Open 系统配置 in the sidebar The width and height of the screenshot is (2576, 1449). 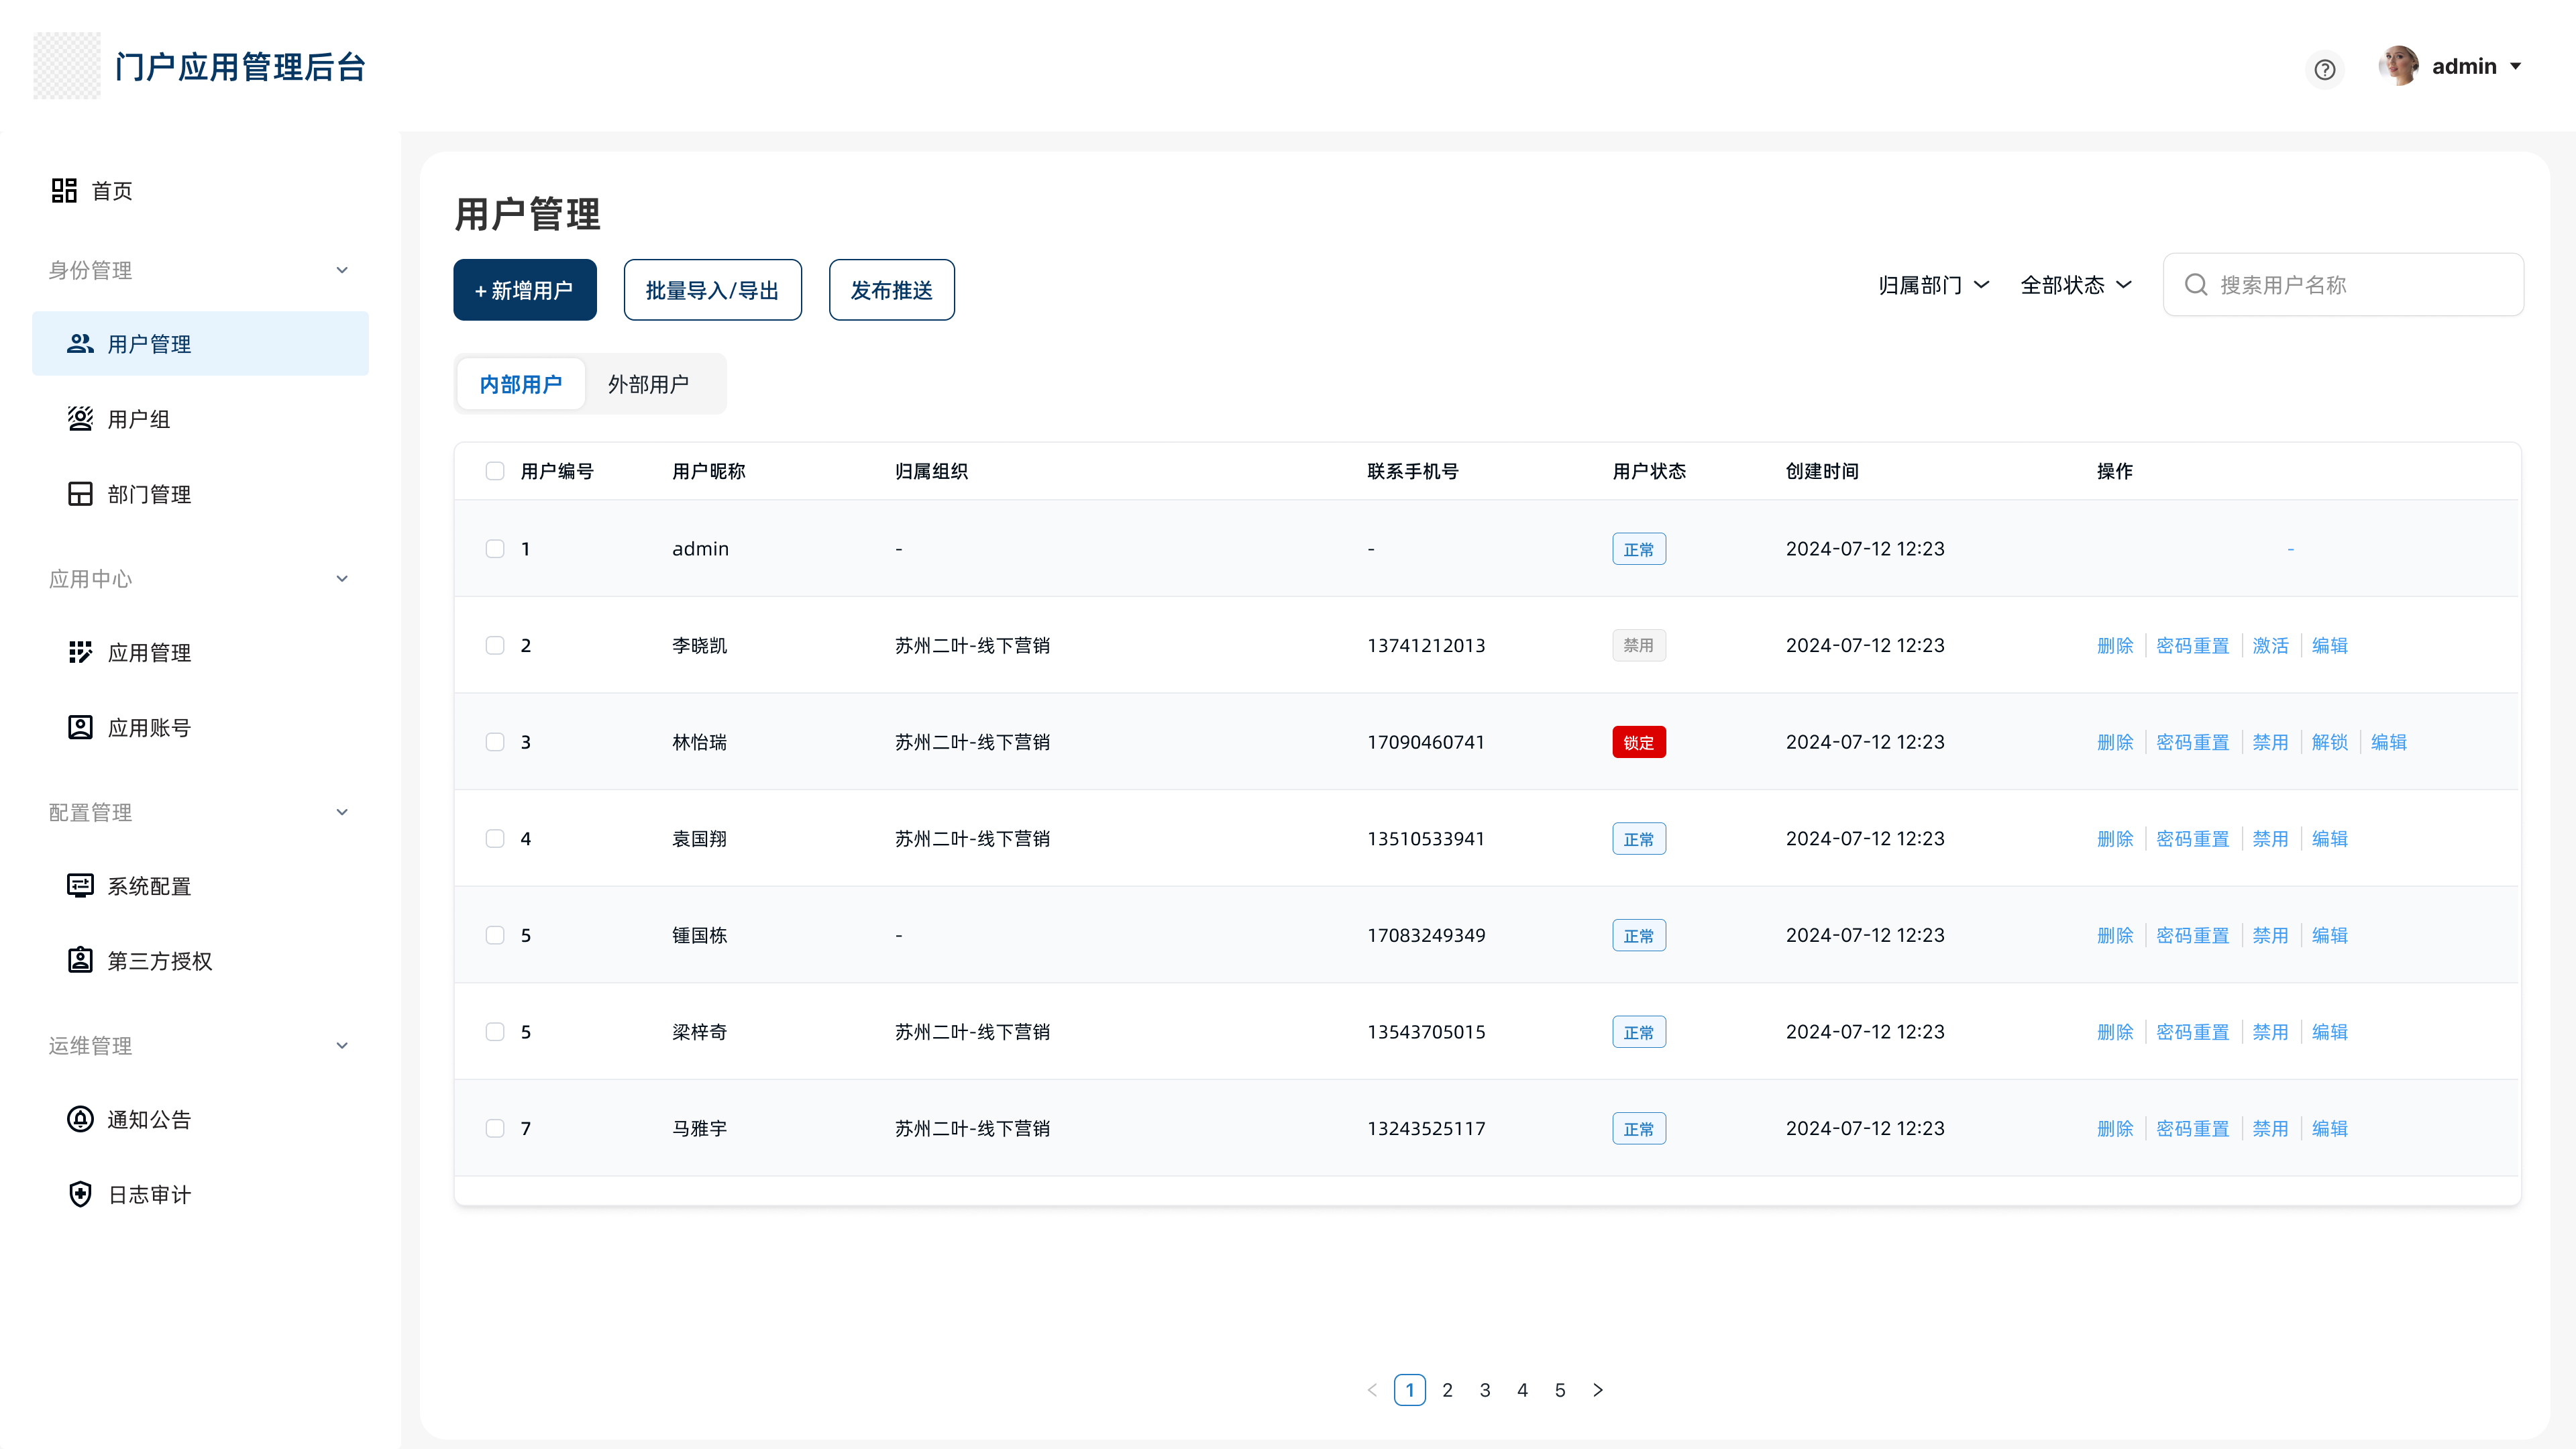149,886
